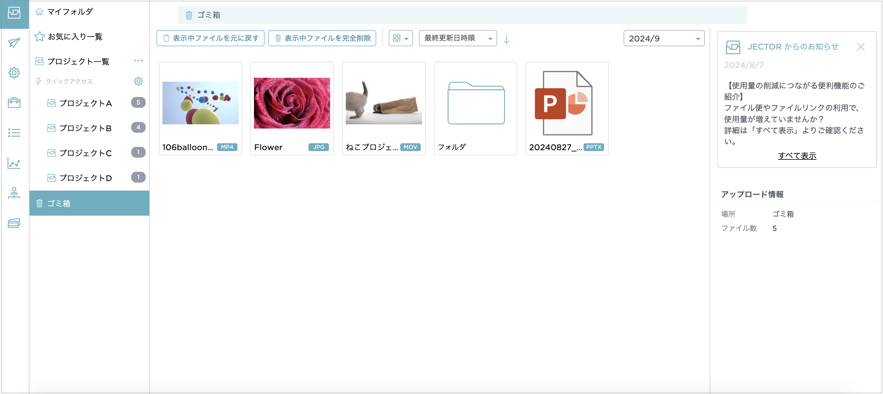883x394 pixels.
Task: Click the ファイル数 value 5
Action: pos(774,228)
